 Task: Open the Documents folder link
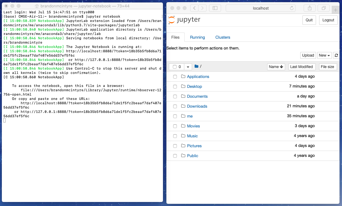coord(197,96)
